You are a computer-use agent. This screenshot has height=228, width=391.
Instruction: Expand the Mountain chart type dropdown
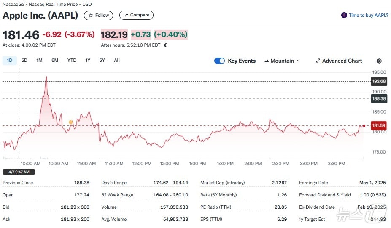tap(282, 61)
